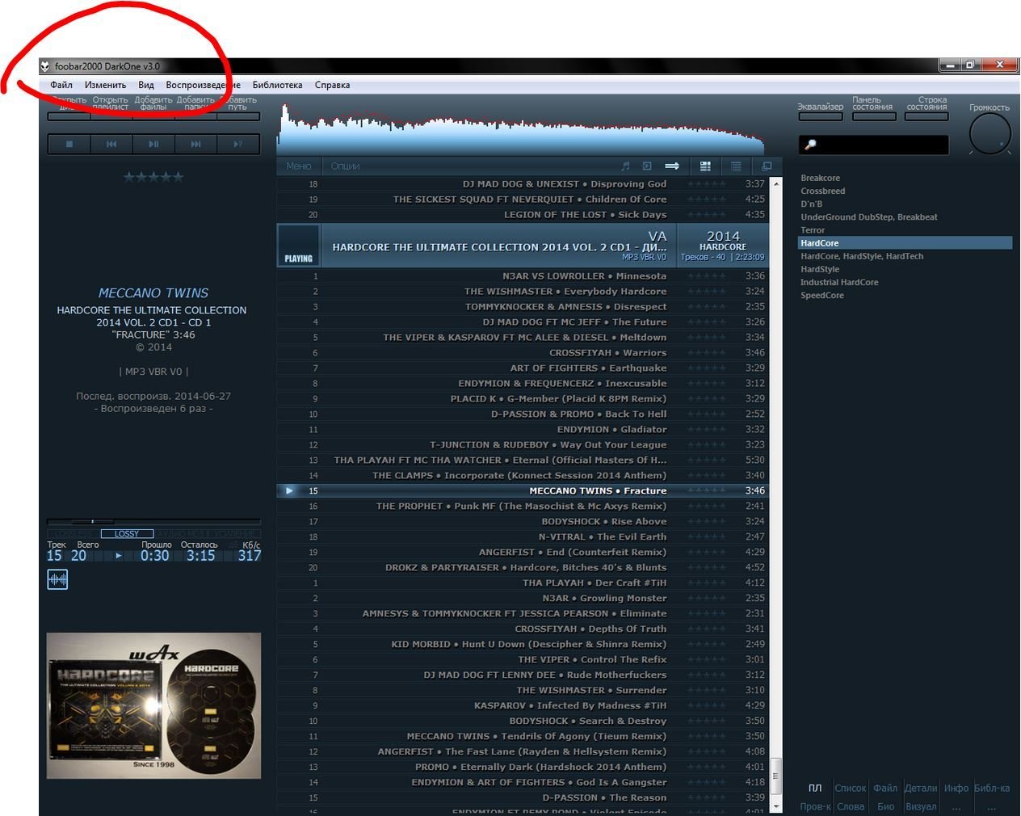Open the Файл menu
Viewport: 1021px width, 816px height.
tap(61, 85)
